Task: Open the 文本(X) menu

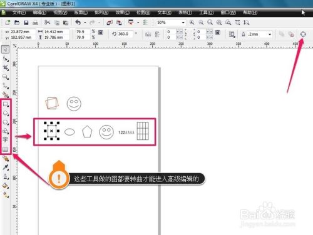Action: [x=164, y=12]
